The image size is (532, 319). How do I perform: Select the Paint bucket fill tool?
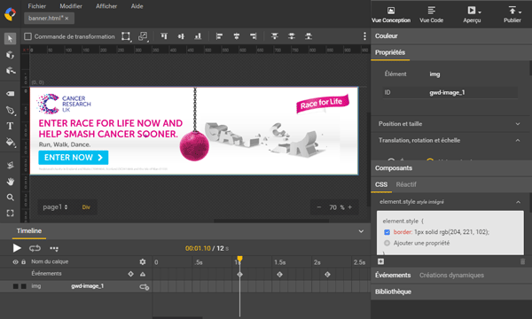[x=11, y=142]
